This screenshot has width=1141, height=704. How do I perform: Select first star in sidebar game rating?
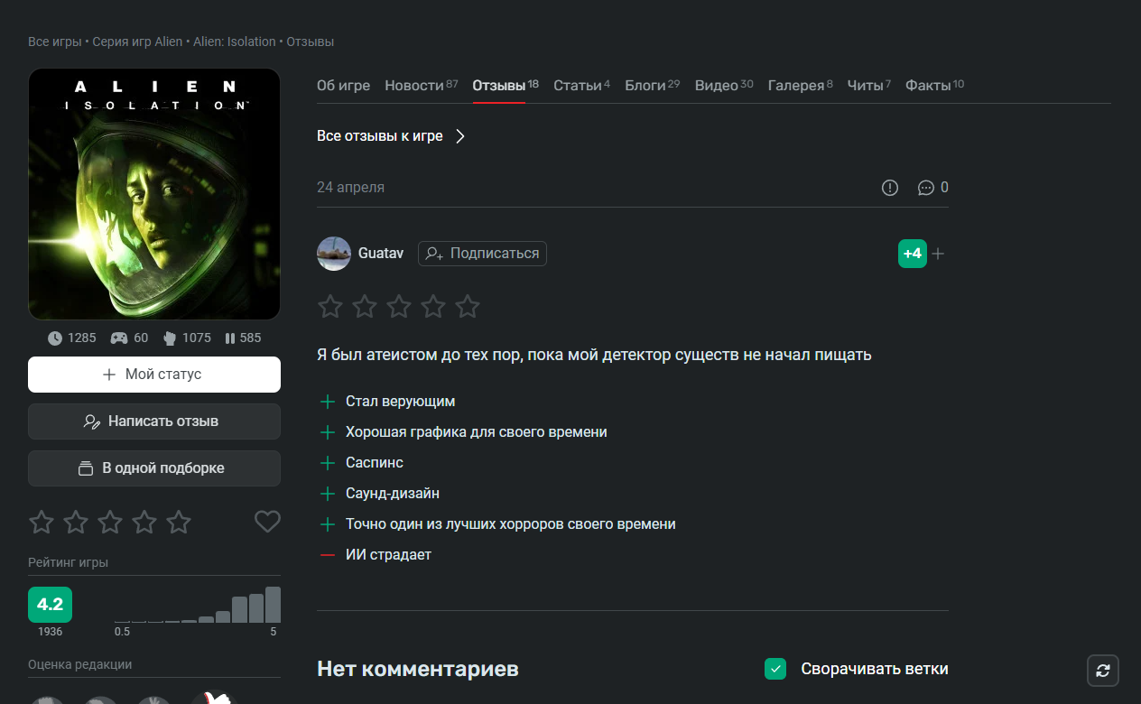(x=42, y=522)
